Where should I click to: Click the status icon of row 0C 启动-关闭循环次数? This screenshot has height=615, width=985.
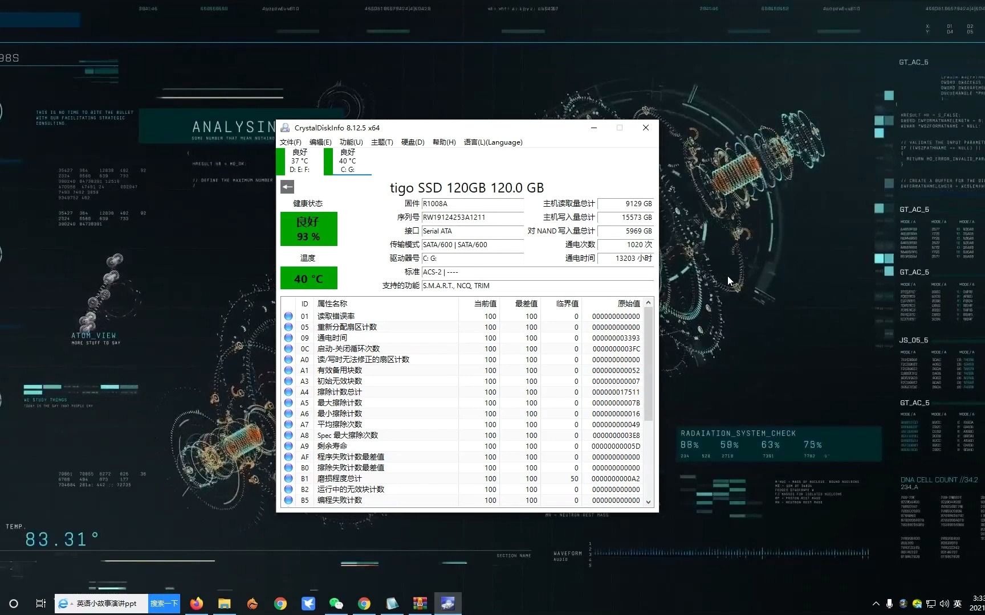pos(288,348)
